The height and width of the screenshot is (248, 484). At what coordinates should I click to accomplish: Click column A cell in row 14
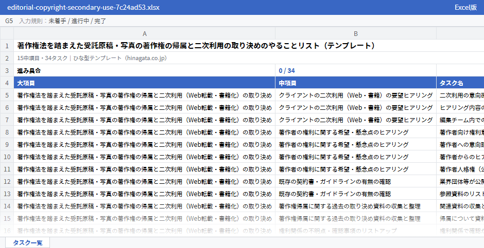145,206
